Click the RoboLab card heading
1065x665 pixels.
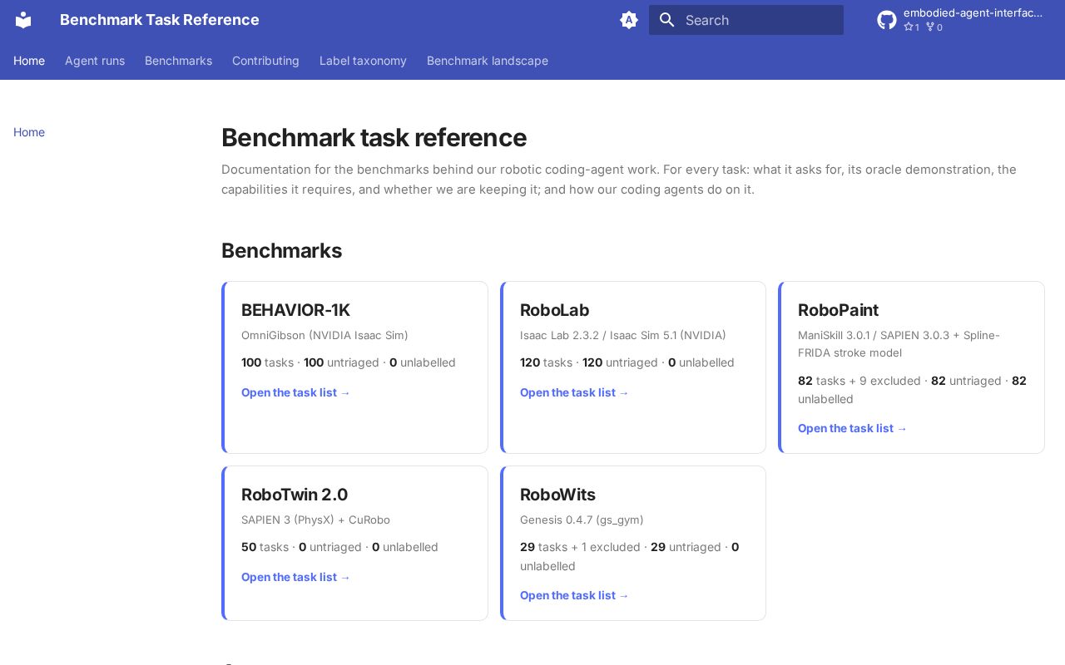[554, 310]
